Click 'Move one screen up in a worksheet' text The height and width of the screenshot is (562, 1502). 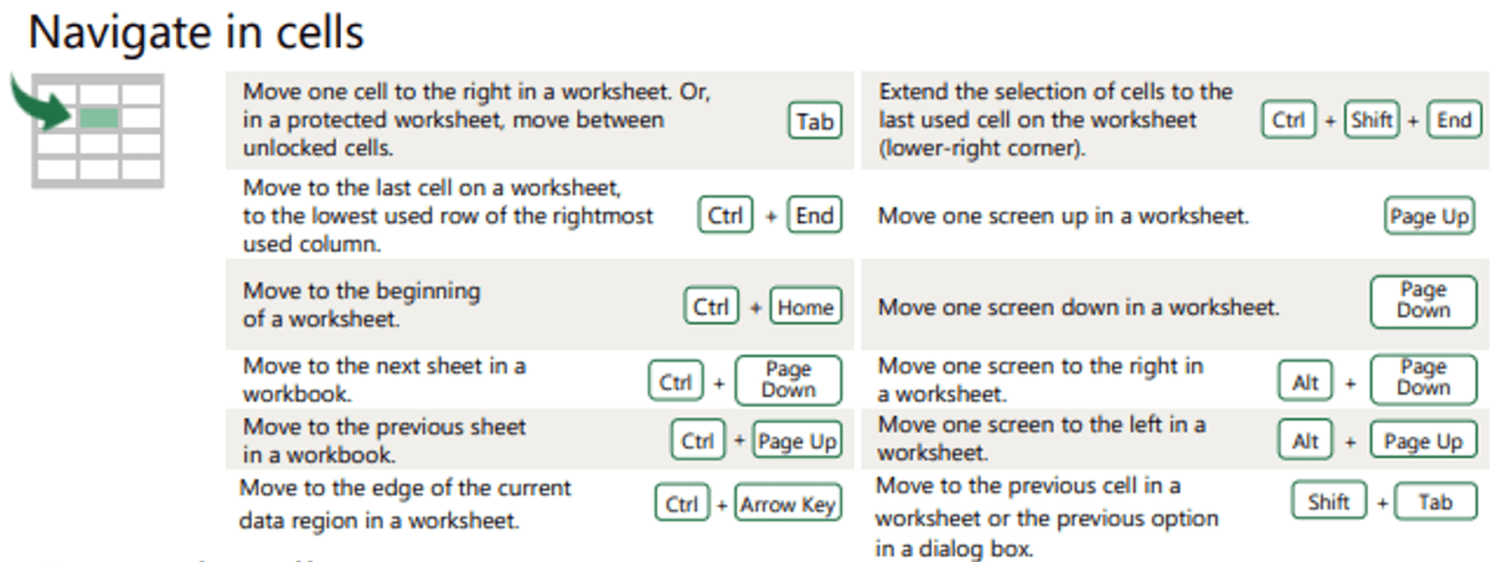click(x=1064, y=216)
